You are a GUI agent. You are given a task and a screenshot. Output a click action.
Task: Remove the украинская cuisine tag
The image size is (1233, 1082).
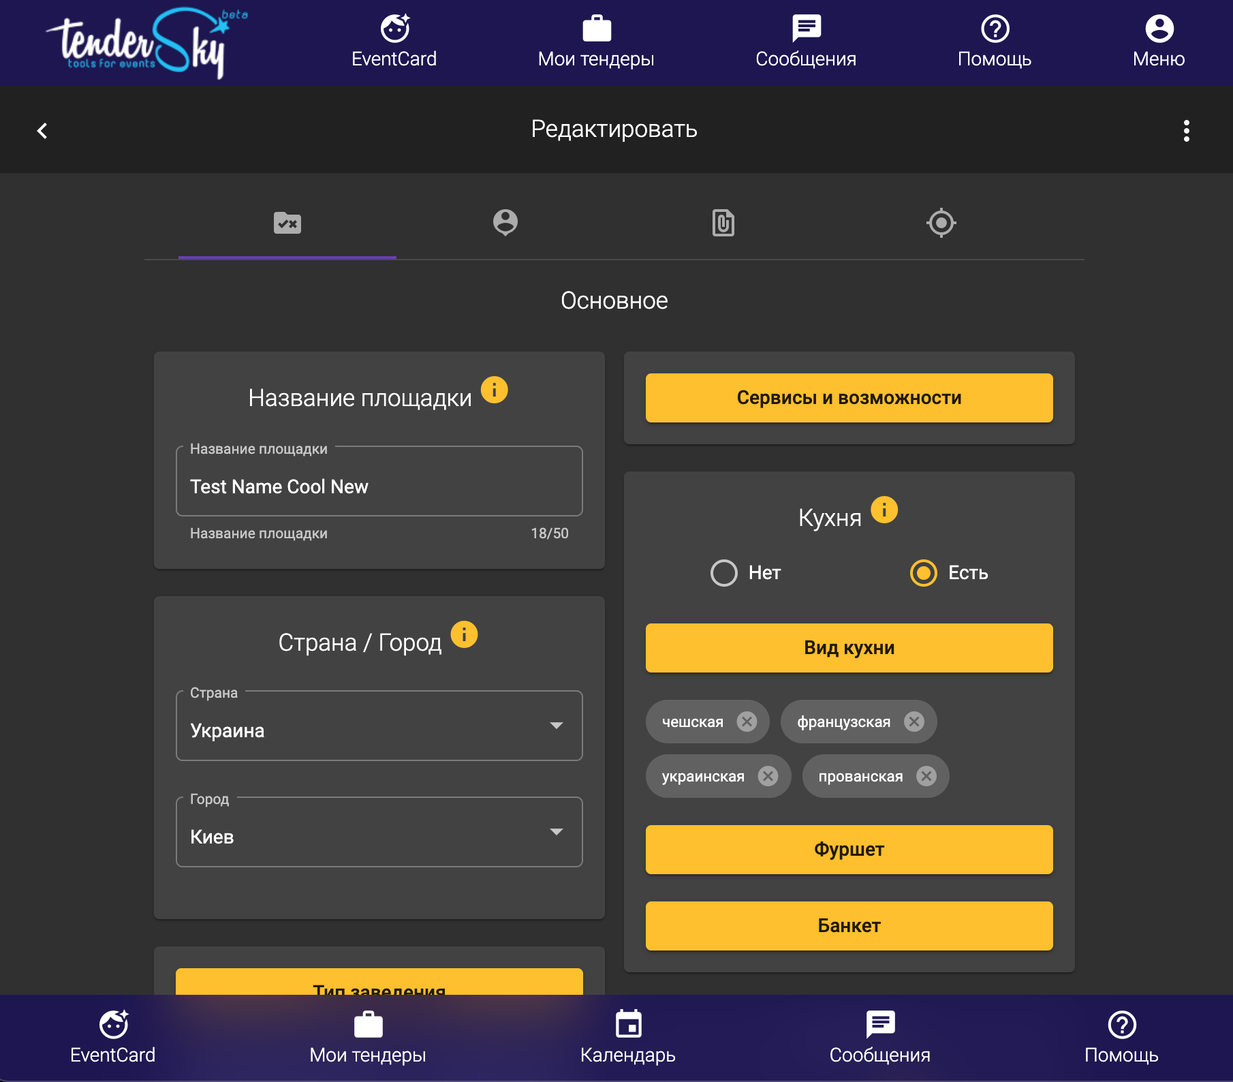[x=769, y=775]
